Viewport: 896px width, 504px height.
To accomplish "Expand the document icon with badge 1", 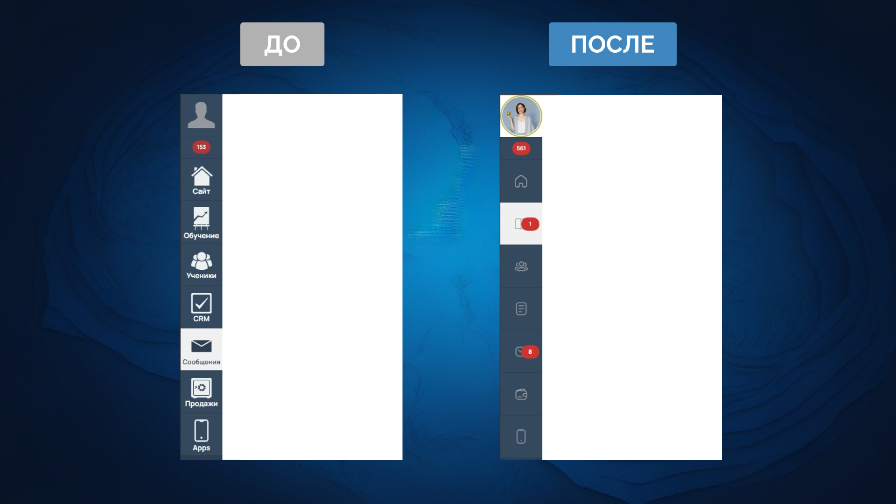I will (x=521, y=224).
